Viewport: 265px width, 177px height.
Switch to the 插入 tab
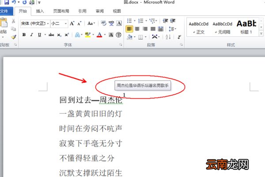40,11
